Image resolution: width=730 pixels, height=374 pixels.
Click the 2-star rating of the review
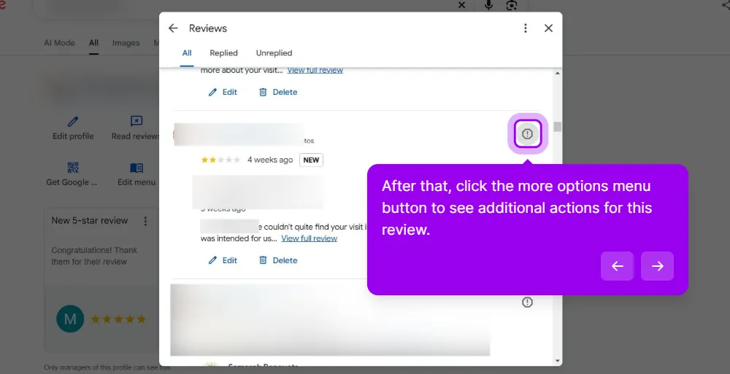click(x=220, y=160)
